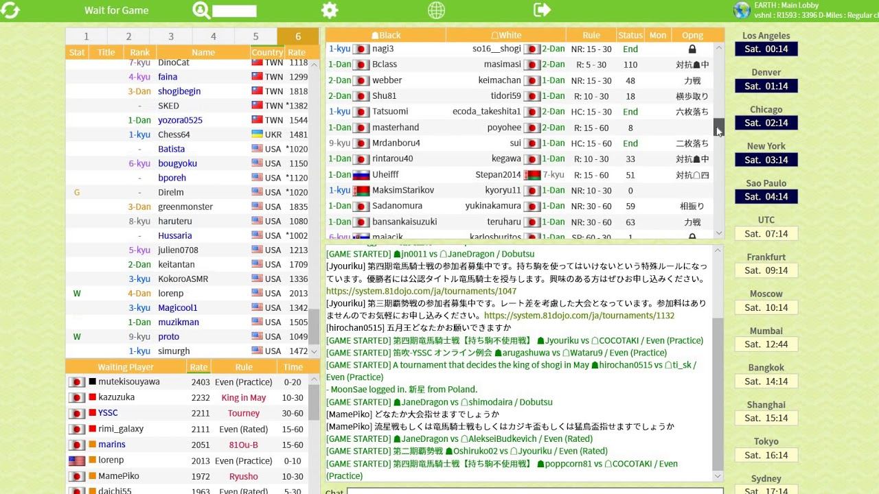
Task: Sort waiting players by Time column header
Action: click(x=293, y=367)
